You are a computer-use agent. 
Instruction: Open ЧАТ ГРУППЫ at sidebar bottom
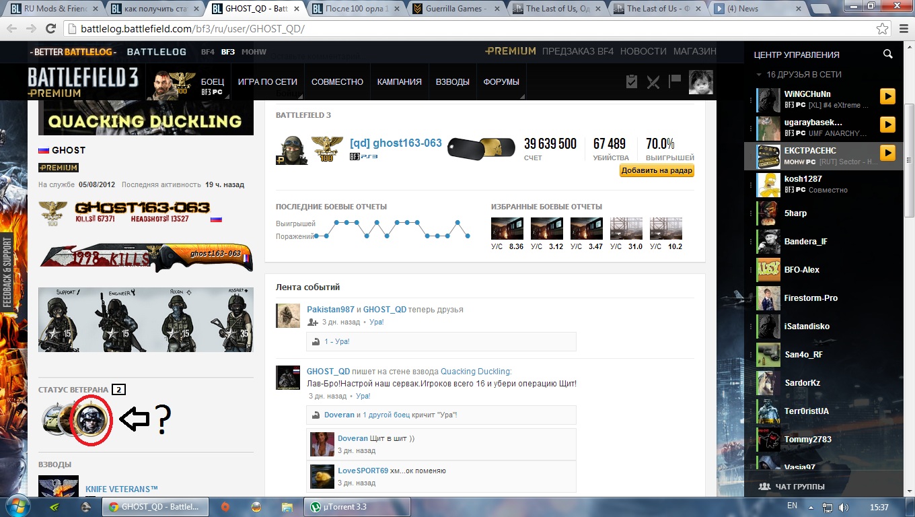791,487
